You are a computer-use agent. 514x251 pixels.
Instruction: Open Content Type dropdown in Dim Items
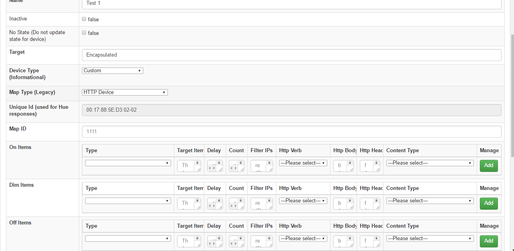click(430, 201)
